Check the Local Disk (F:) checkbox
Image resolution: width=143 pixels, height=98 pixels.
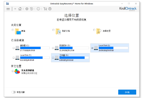(x=14, y=58)
